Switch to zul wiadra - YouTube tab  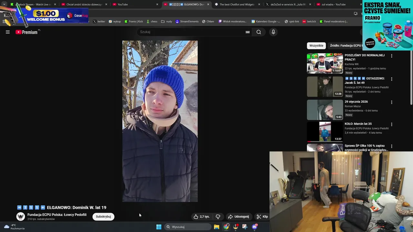(x=338, y=5)
